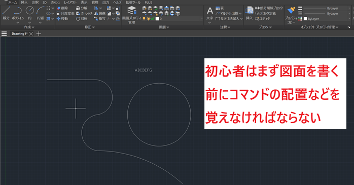Viewport: 354px width, 185px height.
Task: Open 画層プロパティ管理 layer manager
Action: [x=132, y=15]
